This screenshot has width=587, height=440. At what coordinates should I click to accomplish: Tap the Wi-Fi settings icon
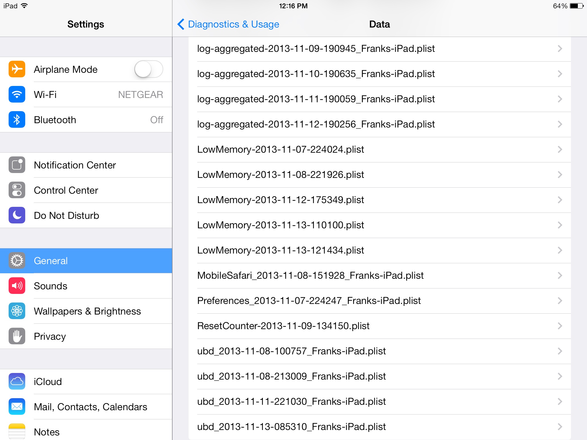17,95
